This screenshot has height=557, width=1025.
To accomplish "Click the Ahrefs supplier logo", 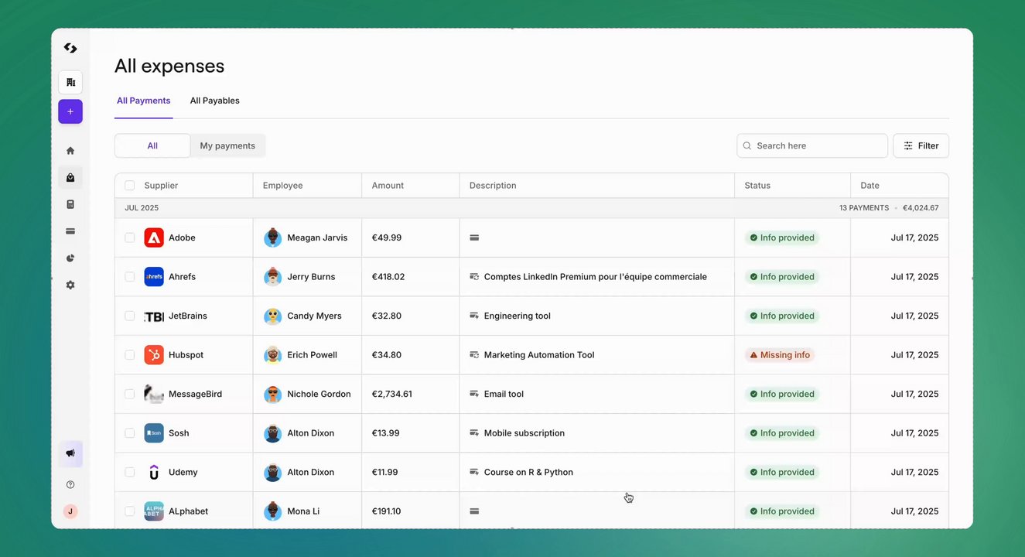I will click(x=154, y=277).
